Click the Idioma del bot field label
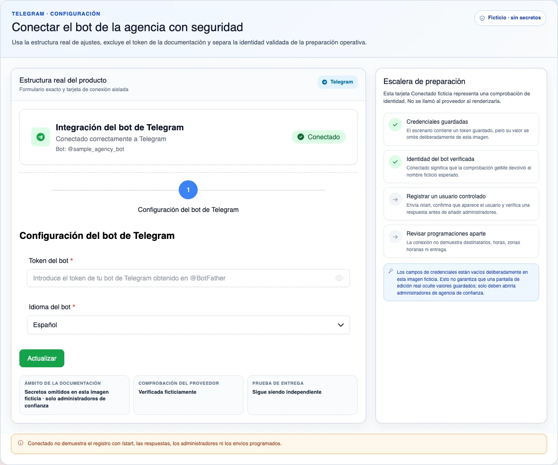 tap(50, 307)
